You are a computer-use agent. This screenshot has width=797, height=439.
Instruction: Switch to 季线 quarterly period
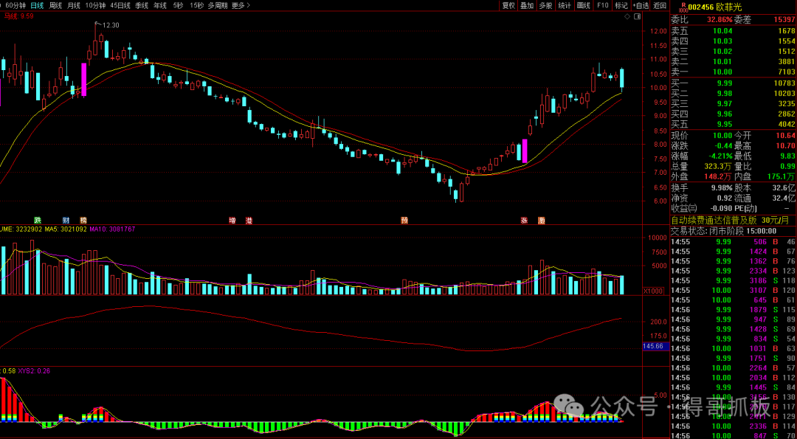click(142, 6)
